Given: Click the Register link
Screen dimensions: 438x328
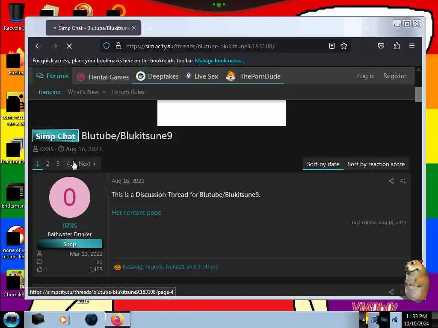Looking at the screenshot, I should tap(394, 76).
